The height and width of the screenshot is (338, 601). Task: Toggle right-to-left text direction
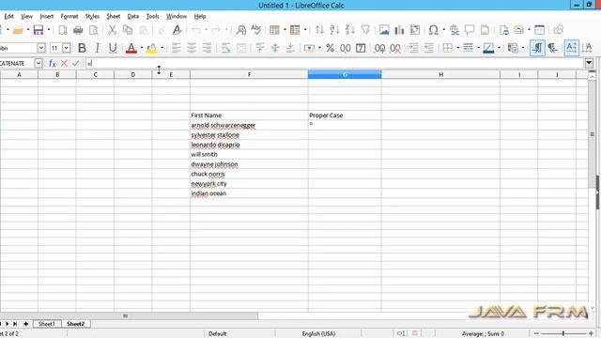[552, 48]
